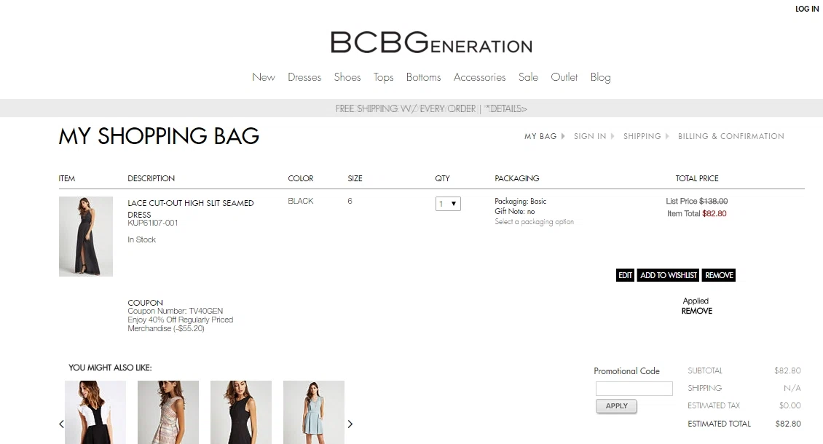Open the Outlet page
Image resolution: width=823 pixels, height=444 pixels.
[x=564, y=77]
